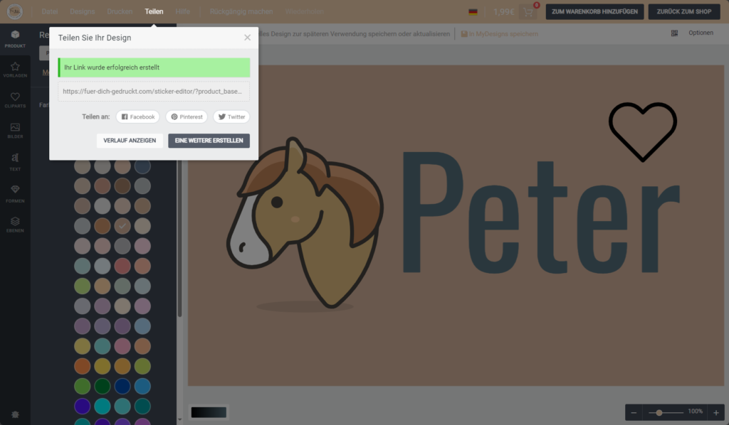Open the Bilder images panel
Viewport: 729px width, 425px height.
15,130
